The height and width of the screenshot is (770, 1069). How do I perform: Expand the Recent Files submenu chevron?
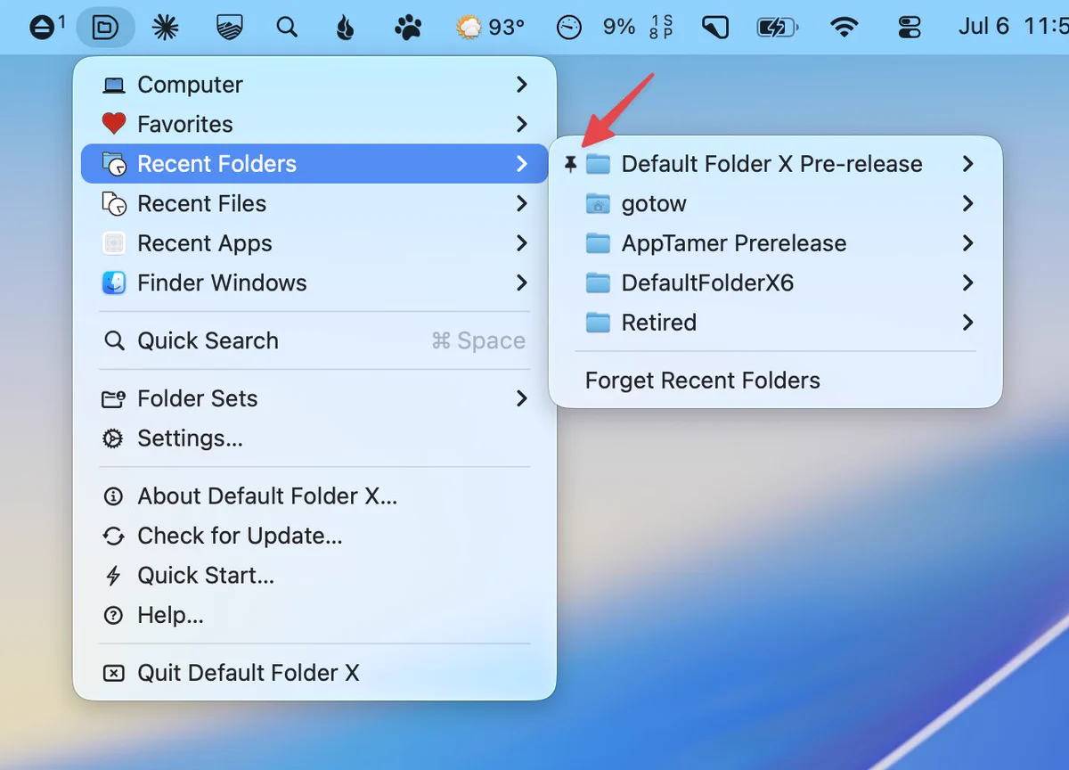click(x=522, y=203)
